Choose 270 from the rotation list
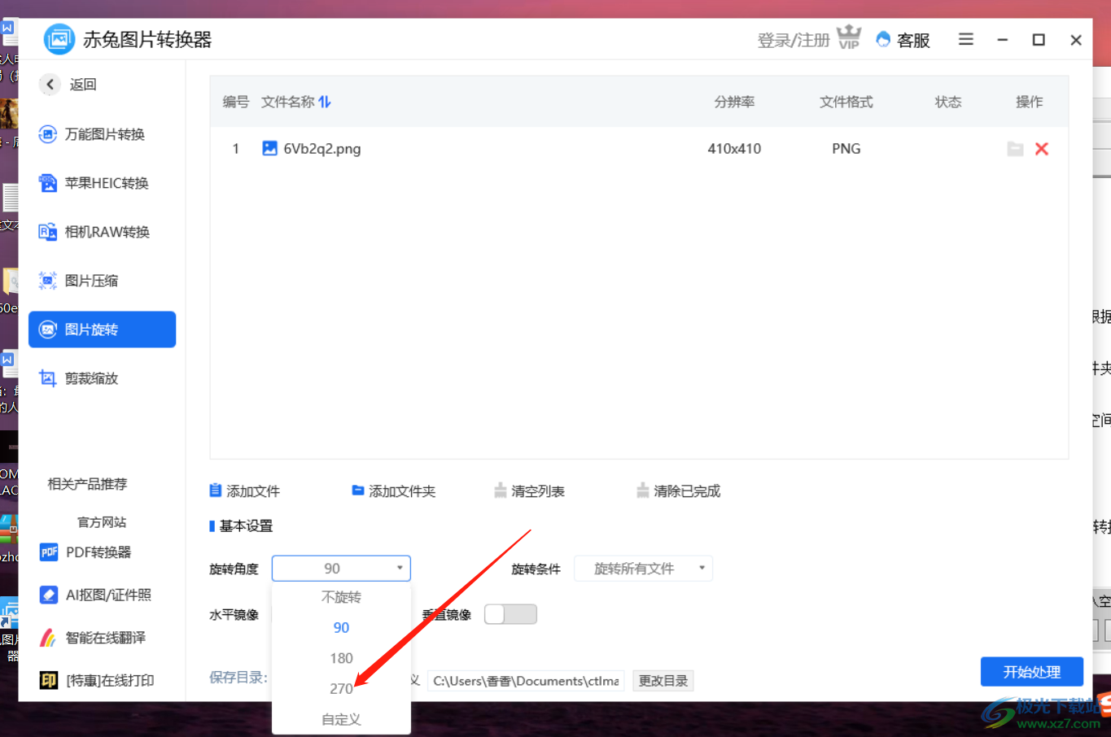This screenshot has height=737, width=1111. click(x=341, y=689)
